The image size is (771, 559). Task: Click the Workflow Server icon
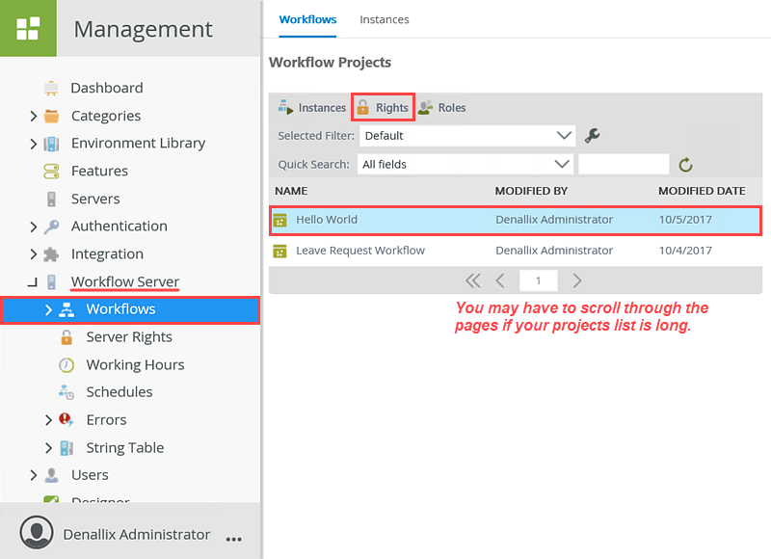tap(51, 281)
